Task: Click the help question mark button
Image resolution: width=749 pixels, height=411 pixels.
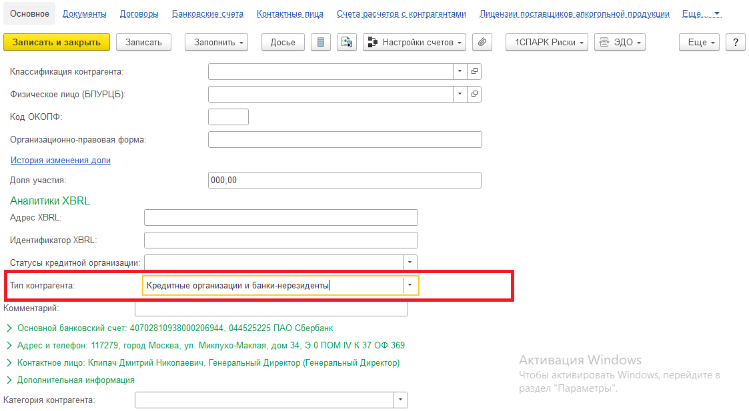Action: 735,42
